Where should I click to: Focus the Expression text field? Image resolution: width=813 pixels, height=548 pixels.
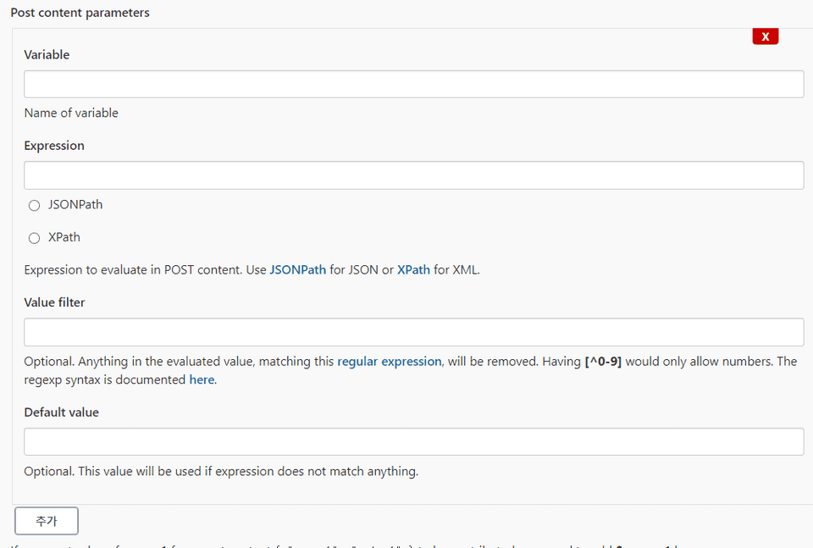413,175
